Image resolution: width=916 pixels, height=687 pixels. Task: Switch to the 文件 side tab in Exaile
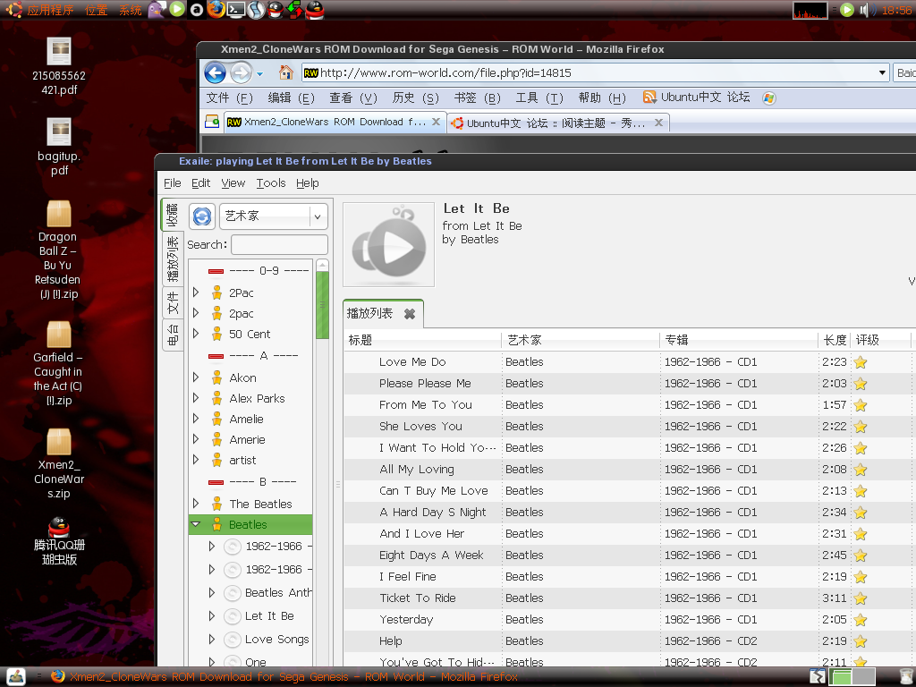173,303
